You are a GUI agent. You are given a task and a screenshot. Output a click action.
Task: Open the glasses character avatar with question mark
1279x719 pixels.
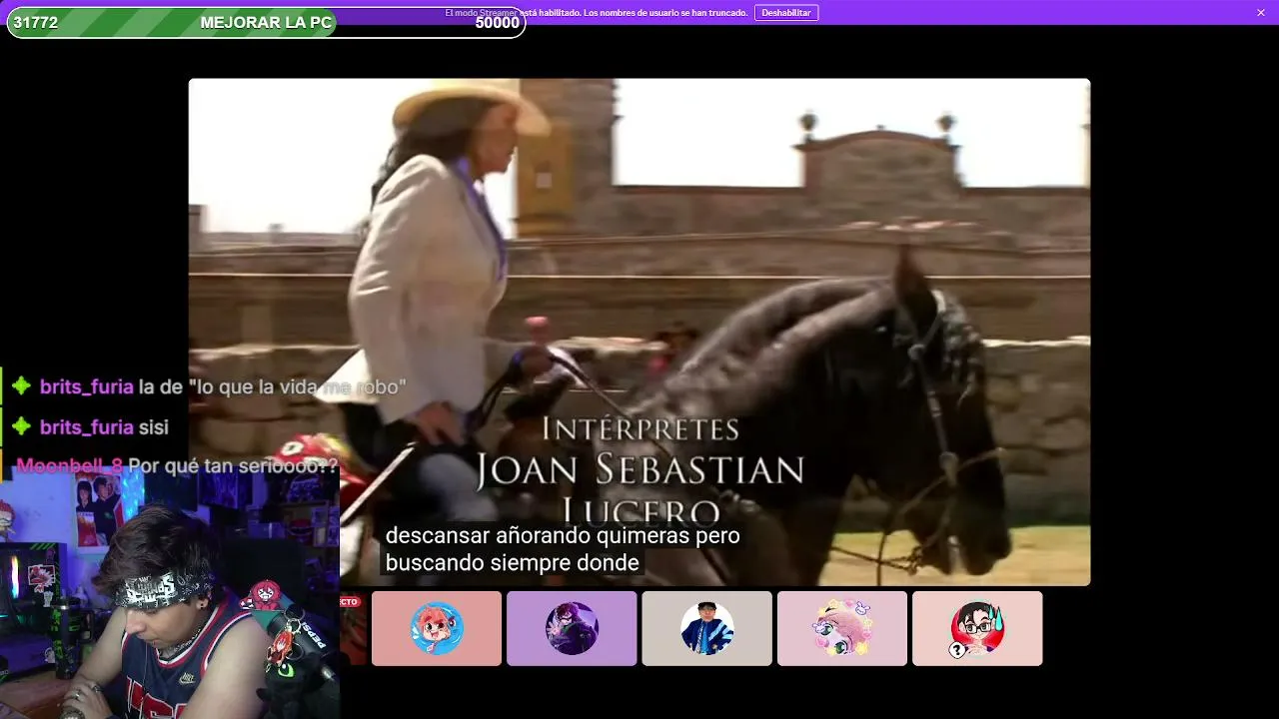(x=977, y=628)
